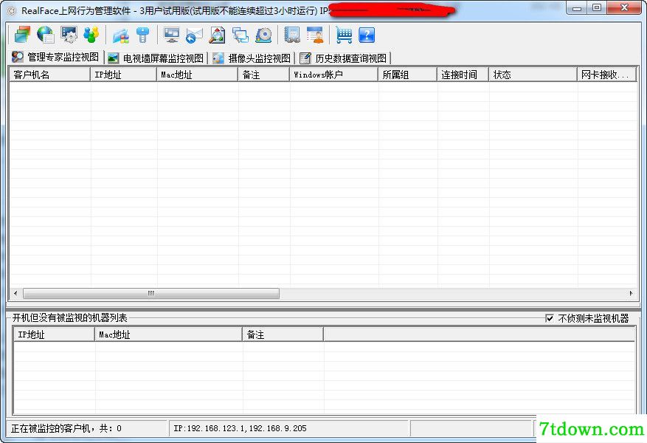
Task: Click the horizontal scrollbar thumb in client list
Action: [151, 293]
